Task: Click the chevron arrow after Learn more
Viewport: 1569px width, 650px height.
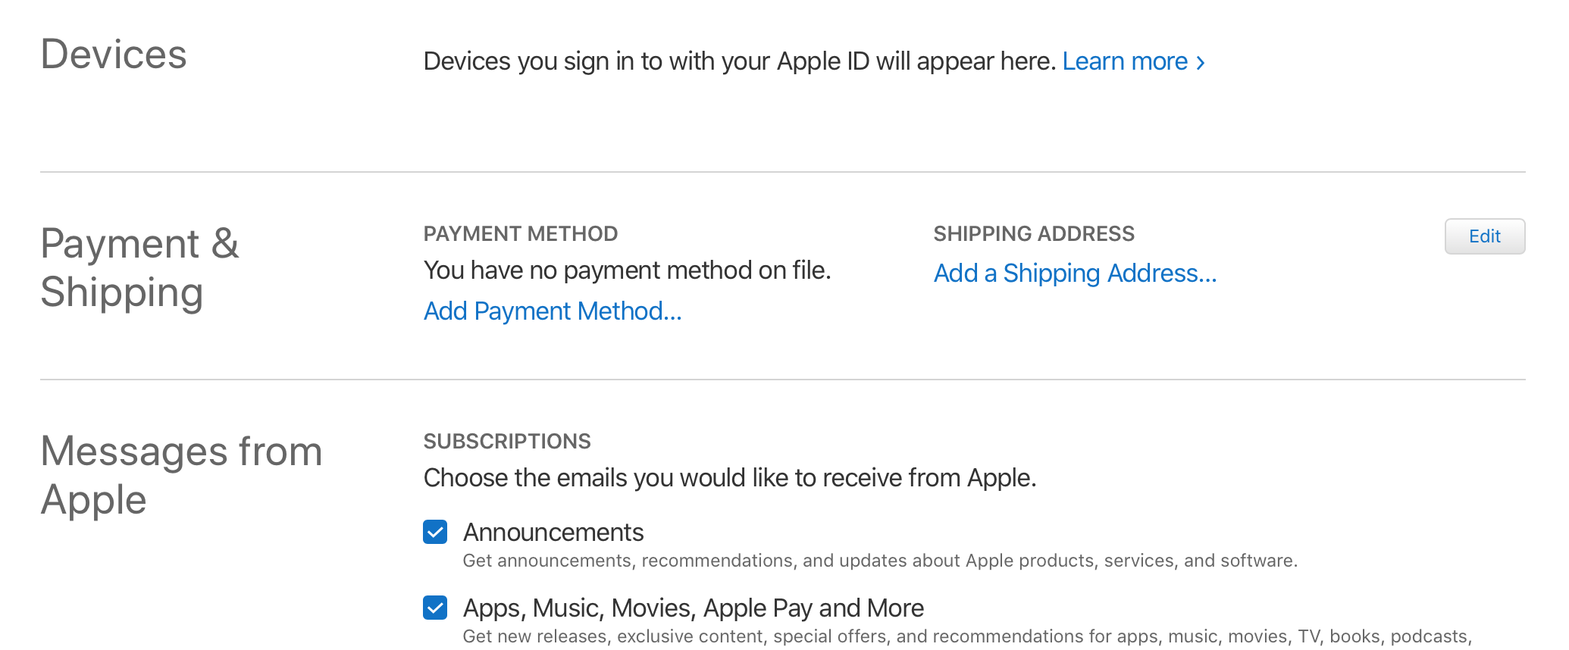Action: coord(1200,63)
